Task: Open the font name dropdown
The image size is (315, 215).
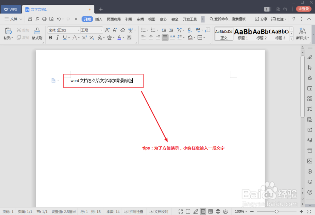Action: tap(78, 30)
